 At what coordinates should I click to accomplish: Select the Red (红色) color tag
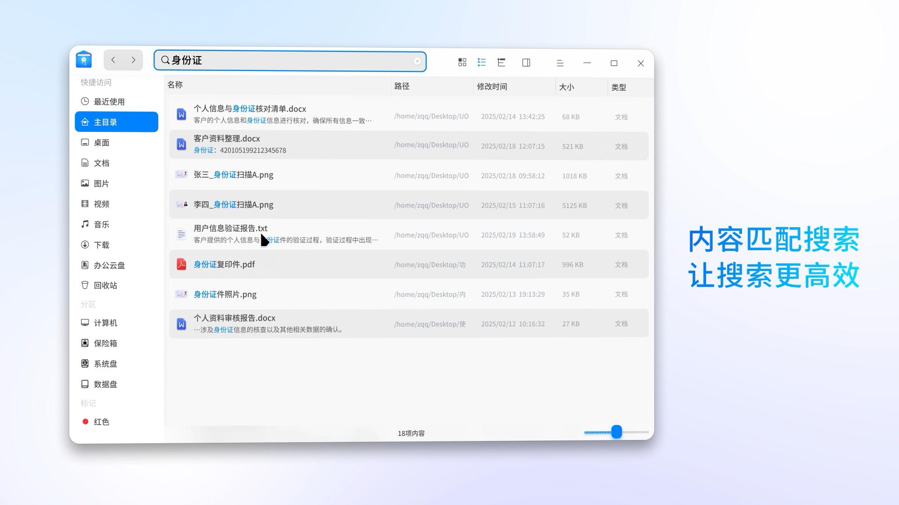point(101,422)
